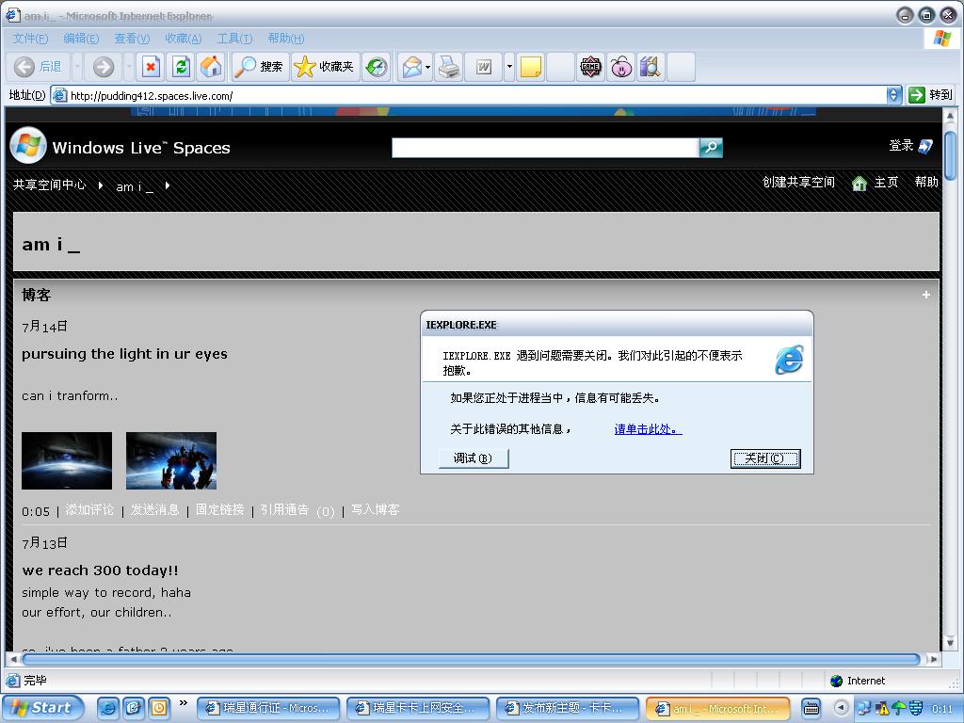
Task: Open the 帮助(H) menu
Action: point(286,39)
